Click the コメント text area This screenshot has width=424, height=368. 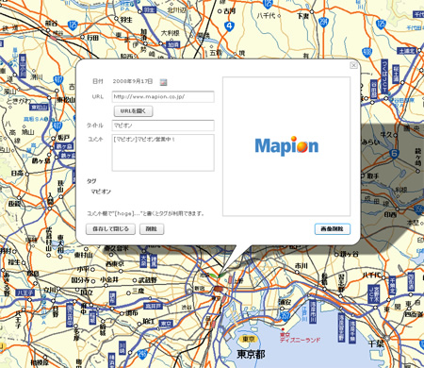163,153
